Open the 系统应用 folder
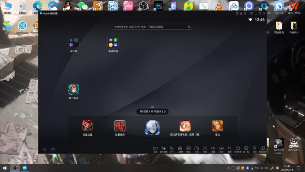 click(x=113, y=42)
